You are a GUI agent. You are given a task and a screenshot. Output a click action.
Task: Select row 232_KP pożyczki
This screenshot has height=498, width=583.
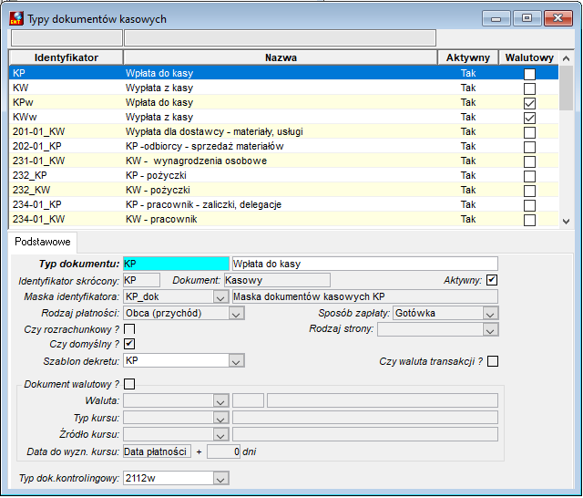click(283, 175)
